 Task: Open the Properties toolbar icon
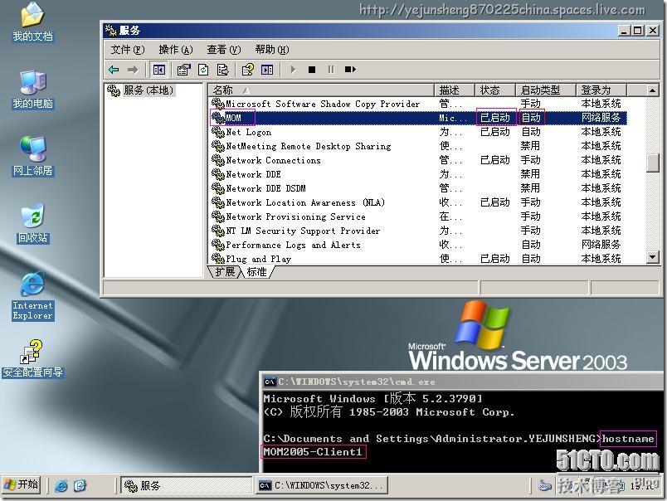click(184, 70)
